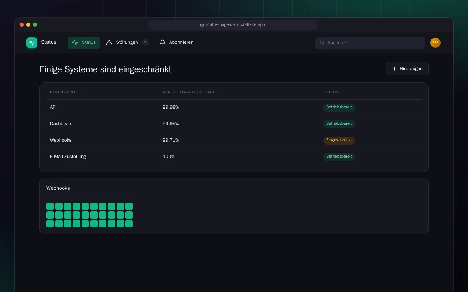Click the 99.95% availability value
The image size is (468, 292).
(x=171, y=124)
